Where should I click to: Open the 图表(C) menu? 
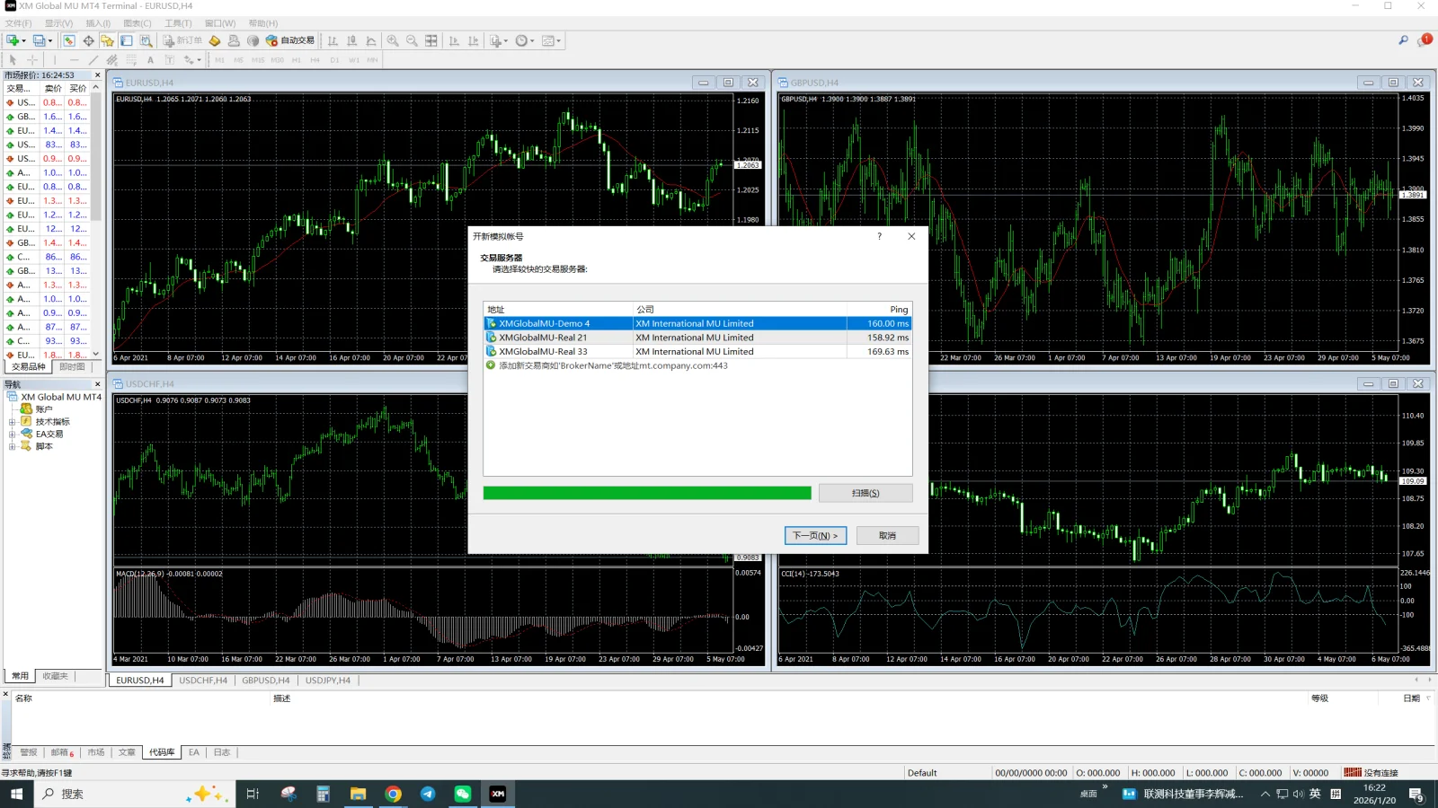pyautogui.click(x=138, y=23)
